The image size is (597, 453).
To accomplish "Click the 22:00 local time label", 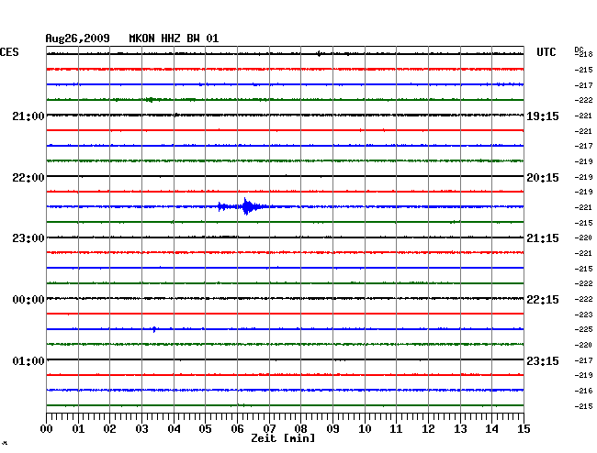I will [x=28, y=178].
